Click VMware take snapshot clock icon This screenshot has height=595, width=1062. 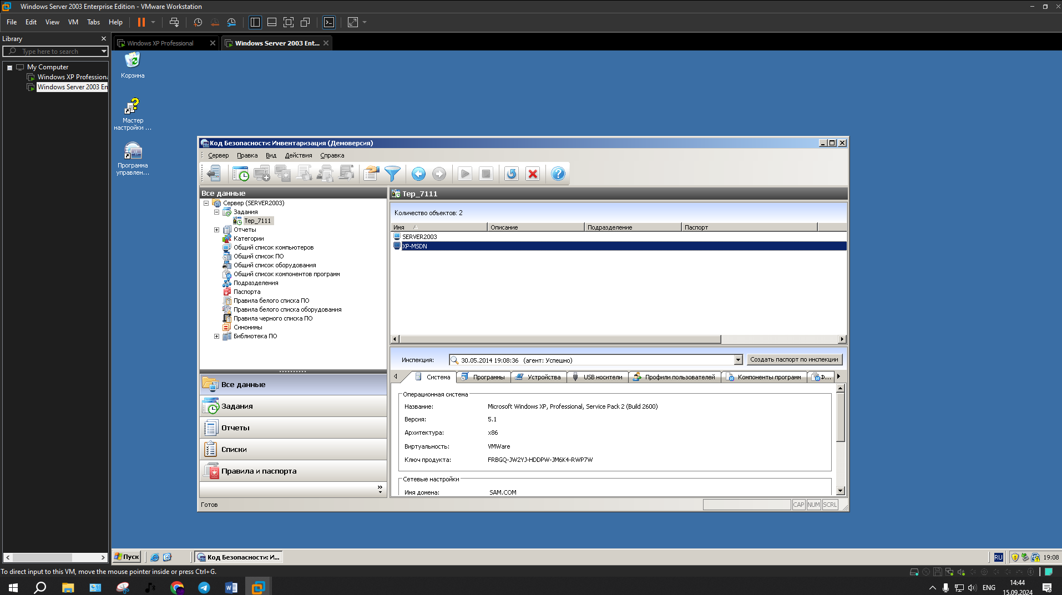198,22
